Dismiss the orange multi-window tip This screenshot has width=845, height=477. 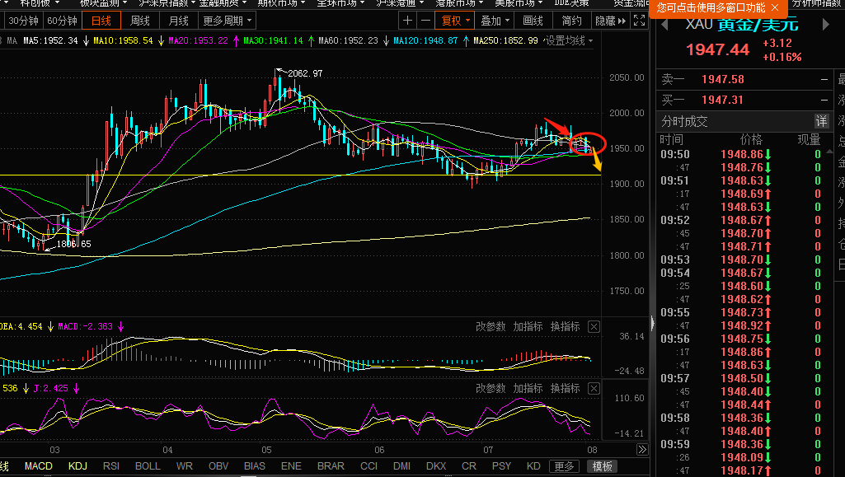775,7
